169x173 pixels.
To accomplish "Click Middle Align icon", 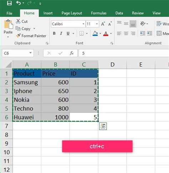I will [x=126, y=24].
